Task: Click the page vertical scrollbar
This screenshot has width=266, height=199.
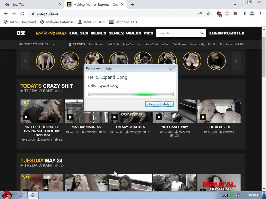Action: [x=264, y=57]
